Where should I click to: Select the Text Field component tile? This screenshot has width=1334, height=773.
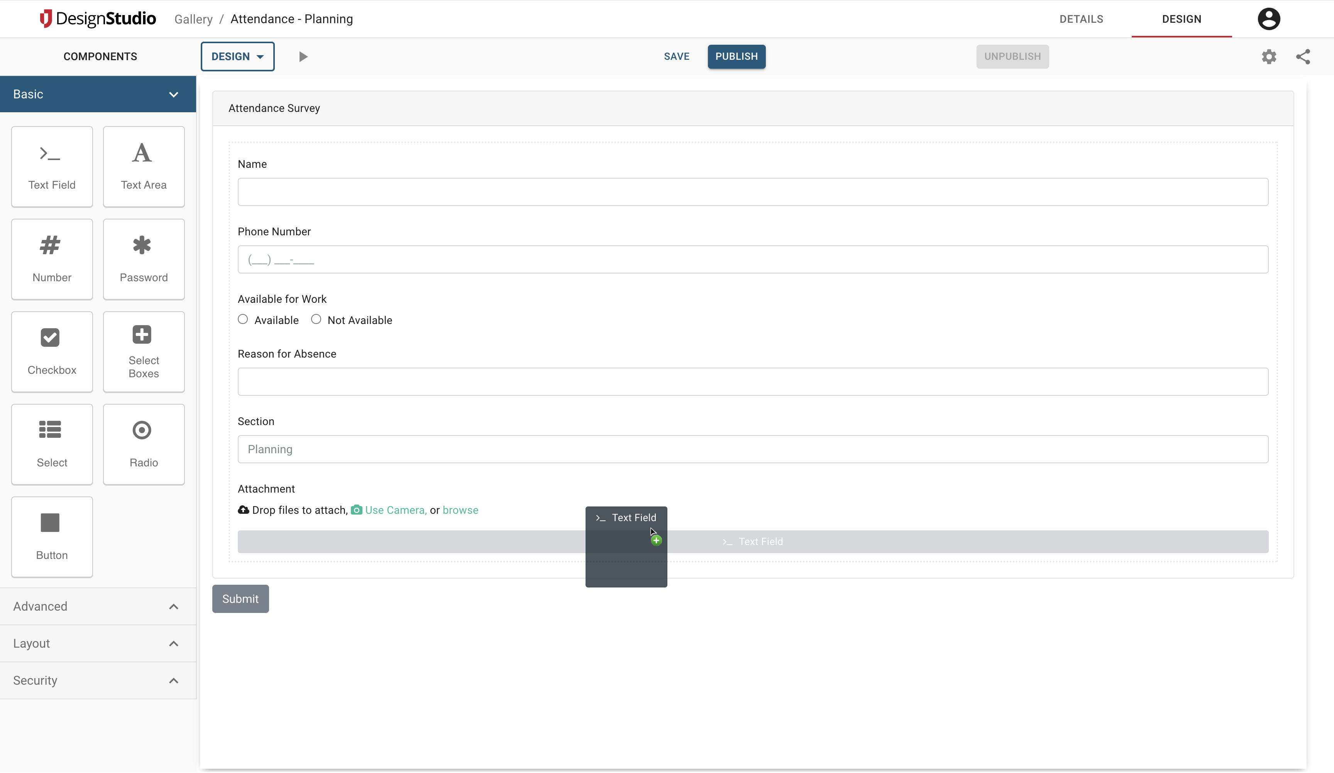tap(52, 167)
